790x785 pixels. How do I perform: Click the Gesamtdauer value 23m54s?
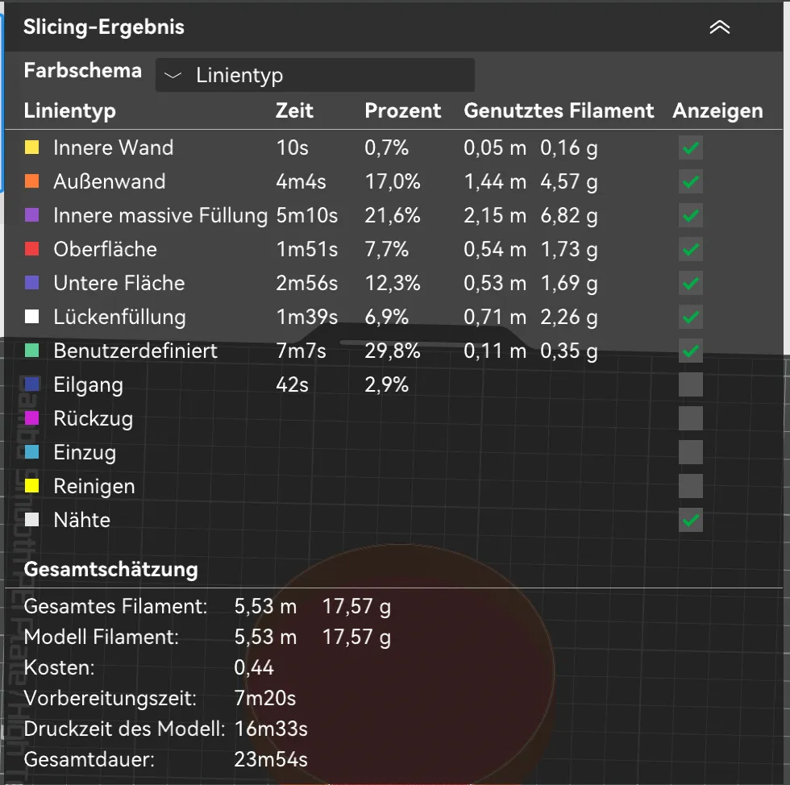(271, 759)
